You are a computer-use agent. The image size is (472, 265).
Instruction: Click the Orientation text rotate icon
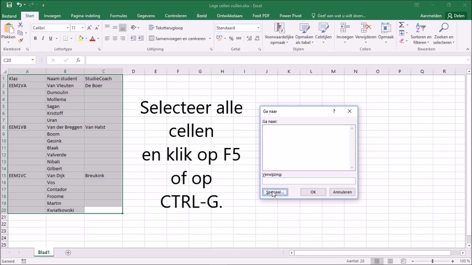point(133,28)
